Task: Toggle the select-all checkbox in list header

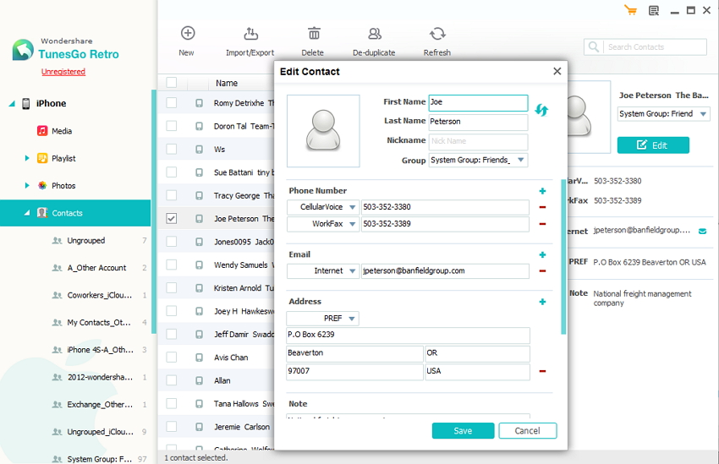Action: coord(172,83)
